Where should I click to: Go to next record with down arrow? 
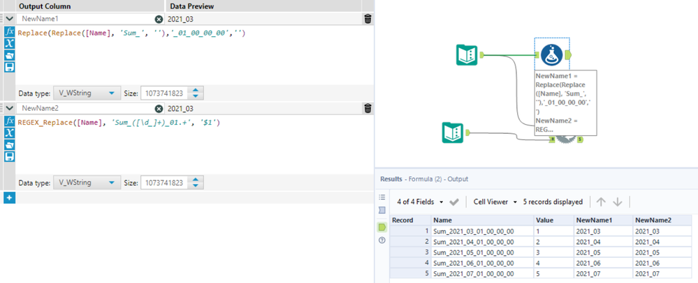click(x=618, y=202)
